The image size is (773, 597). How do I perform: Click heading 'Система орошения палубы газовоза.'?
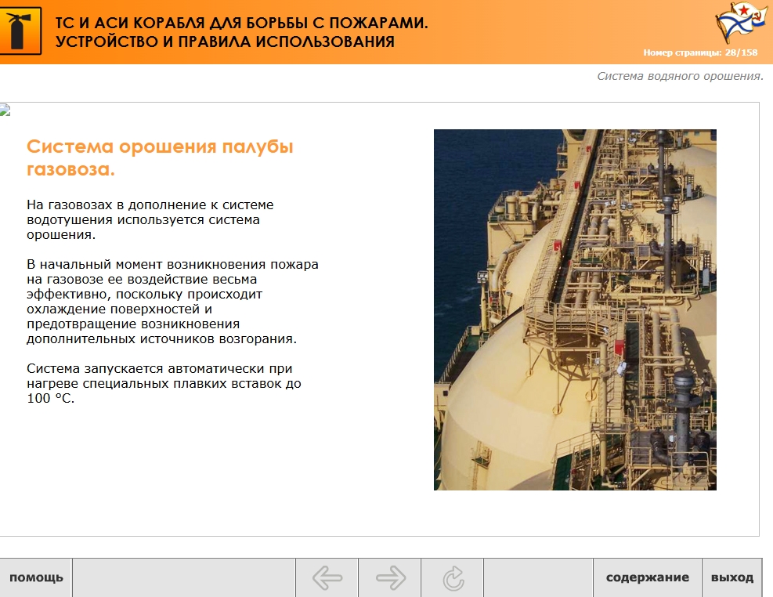(160, 157)
